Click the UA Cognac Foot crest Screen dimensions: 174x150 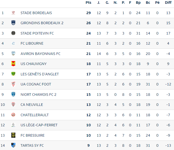point(13,84)
